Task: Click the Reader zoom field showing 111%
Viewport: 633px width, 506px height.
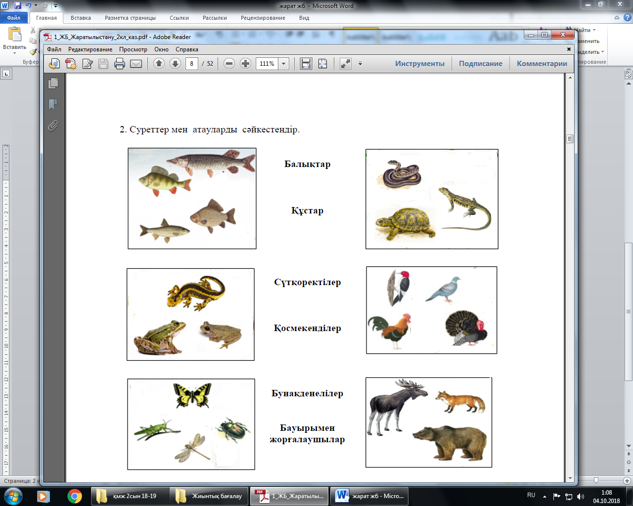Action: 267,64
